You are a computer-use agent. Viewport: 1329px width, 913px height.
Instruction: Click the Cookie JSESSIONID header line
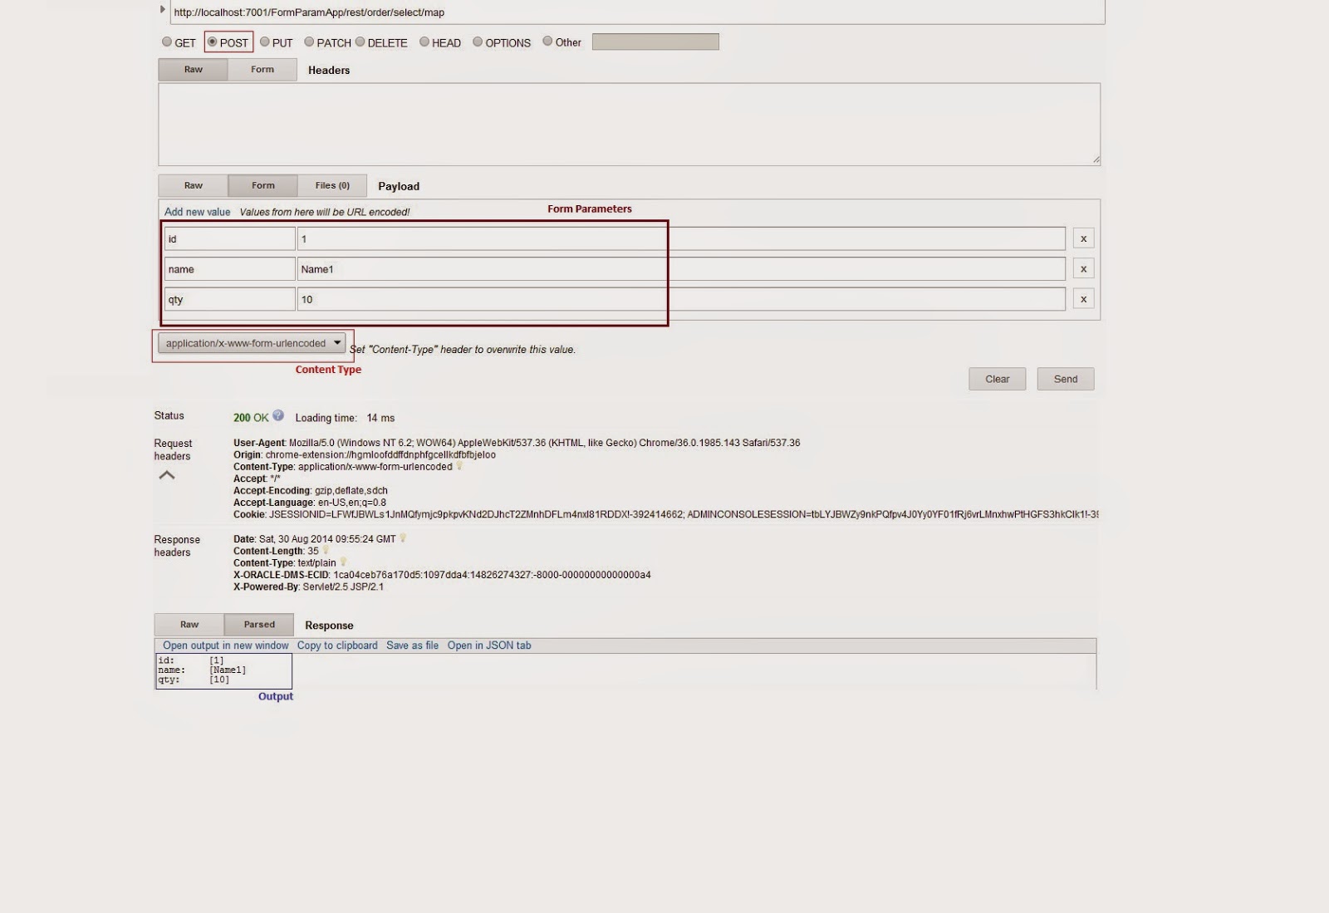(666, 514)
